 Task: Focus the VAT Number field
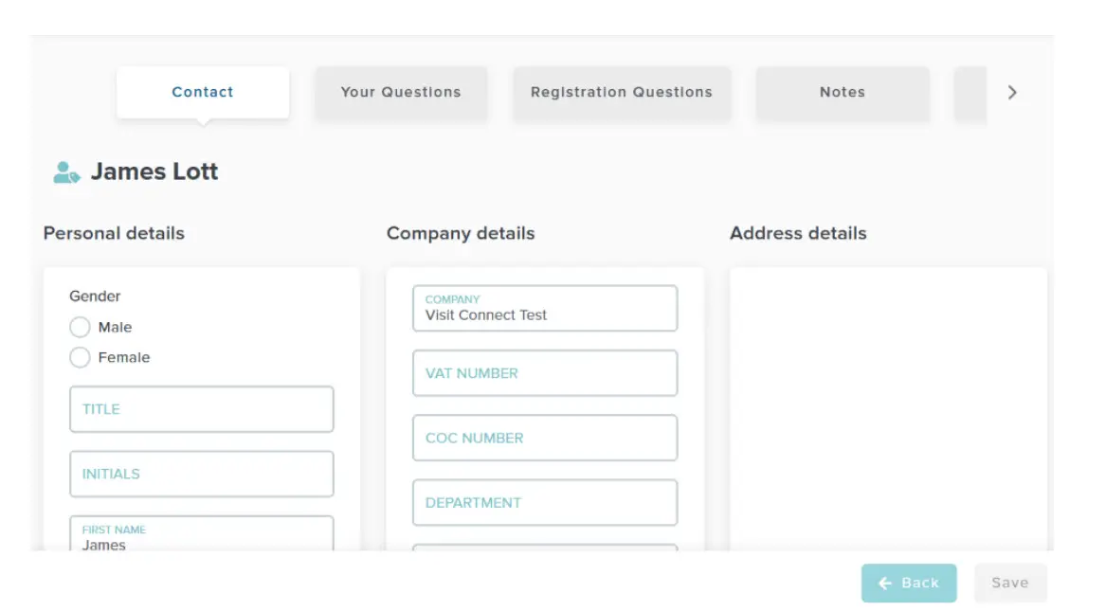[x=544, y=373]
